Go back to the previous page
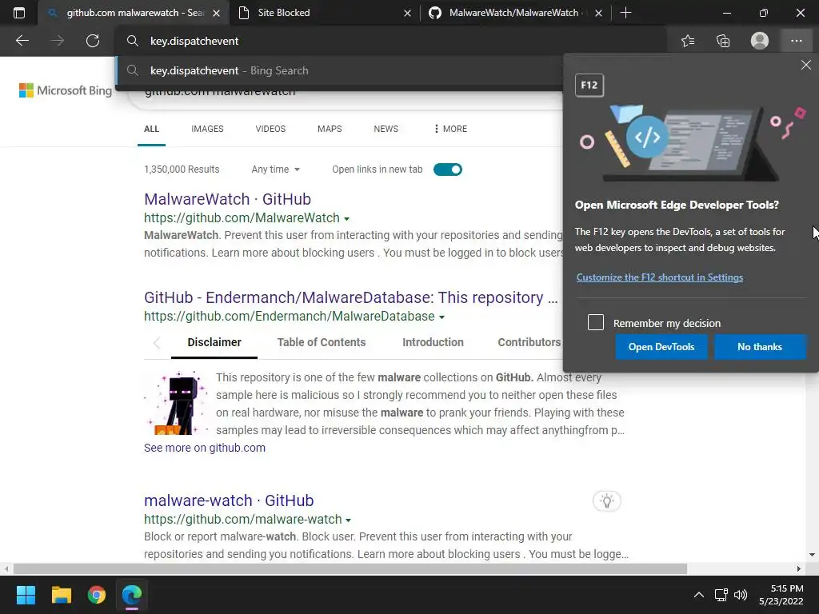The height and width of the screenshot is (614, 819). [x=22, y=41]
